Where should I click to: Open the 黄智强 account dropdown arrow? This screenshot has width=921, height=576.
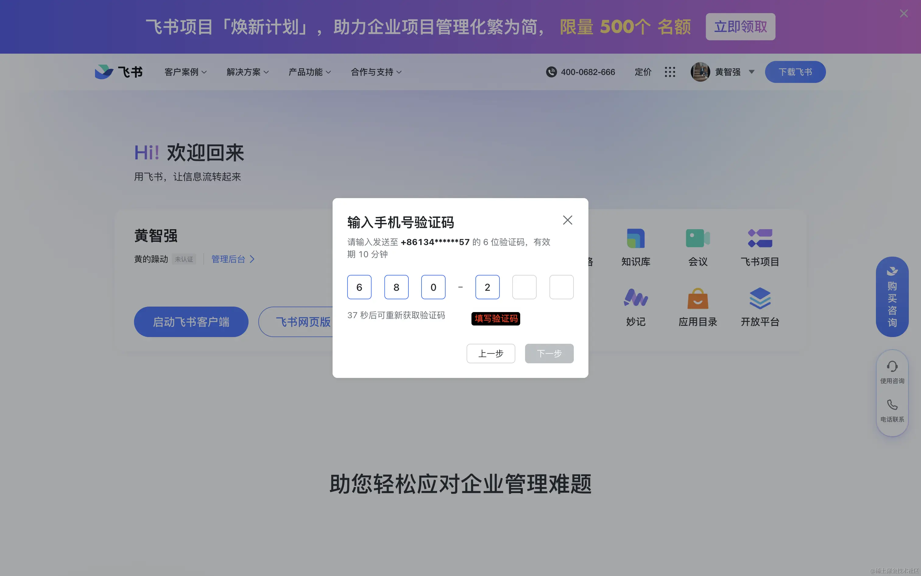point(751,72)
